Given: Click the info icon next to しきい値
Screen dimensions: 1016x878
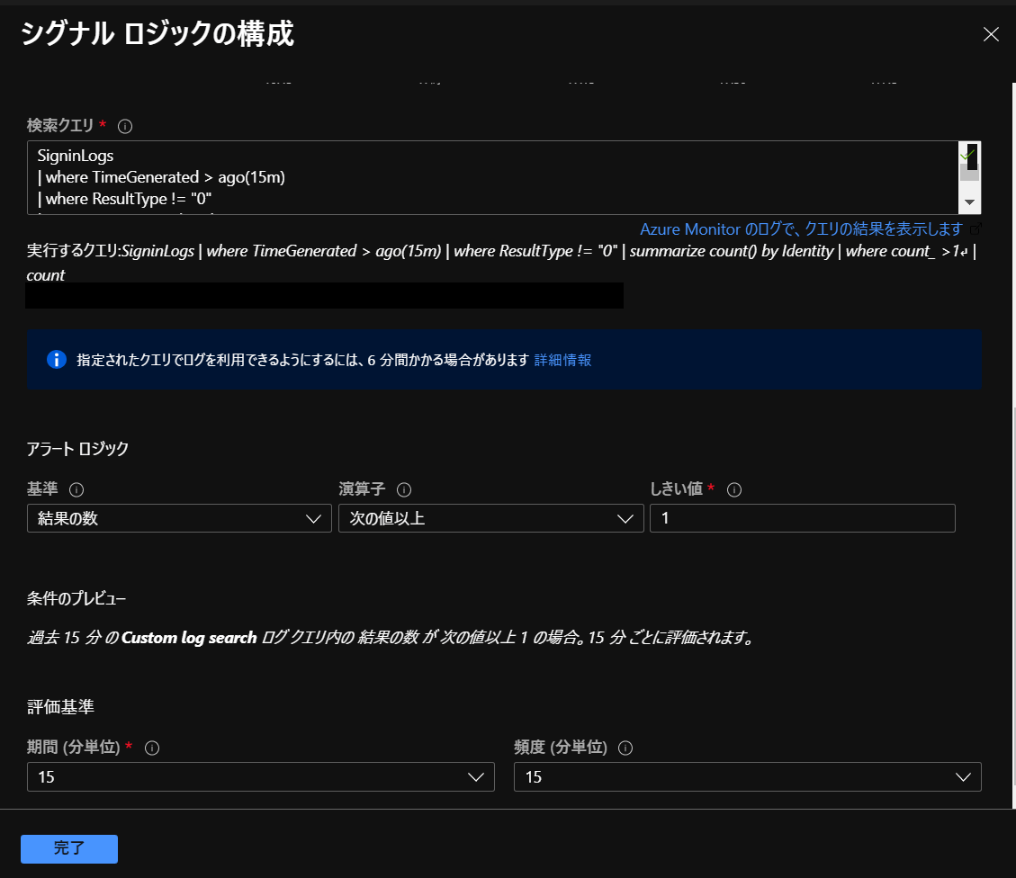Looking at the screenshot, I should [734, 489].
